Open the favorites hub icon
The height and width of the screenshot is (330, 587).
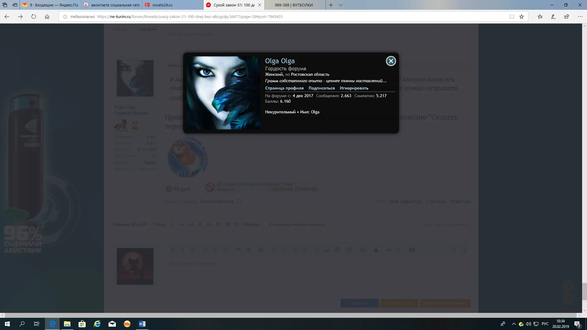click(540, 17)
